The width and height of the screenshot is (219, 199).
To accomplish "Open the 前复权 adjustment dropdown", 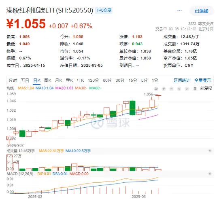I will [206, 89].
